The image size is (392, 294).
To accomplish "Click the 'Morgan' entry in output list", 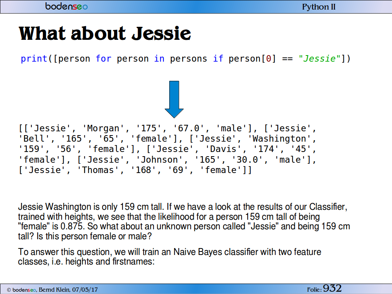I will click(x=103, y=128).
